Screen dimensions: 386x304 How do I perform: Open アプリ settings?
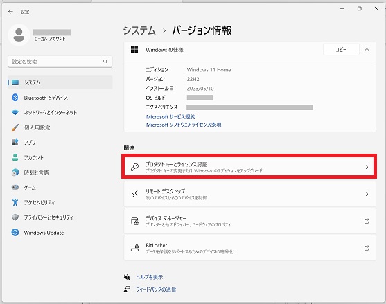60,143
